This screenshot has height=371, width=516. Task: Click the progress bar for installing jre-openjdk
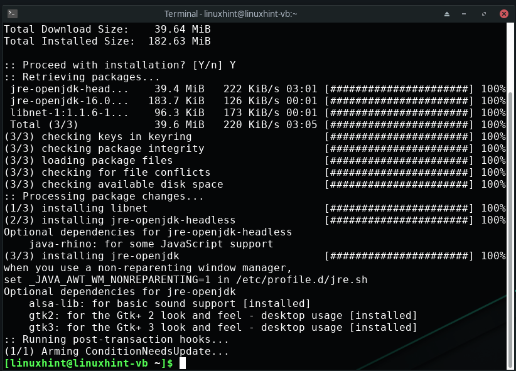tap(399, 255)
